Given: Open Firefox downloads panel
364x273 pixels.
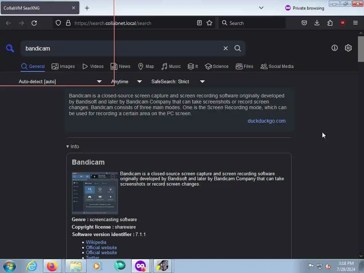Looking at the screenshot, I should click(317, 23).
